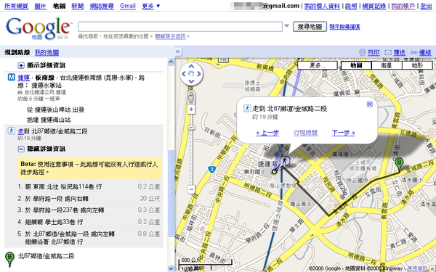Click the walking step marker on the map

click(285, 161)
